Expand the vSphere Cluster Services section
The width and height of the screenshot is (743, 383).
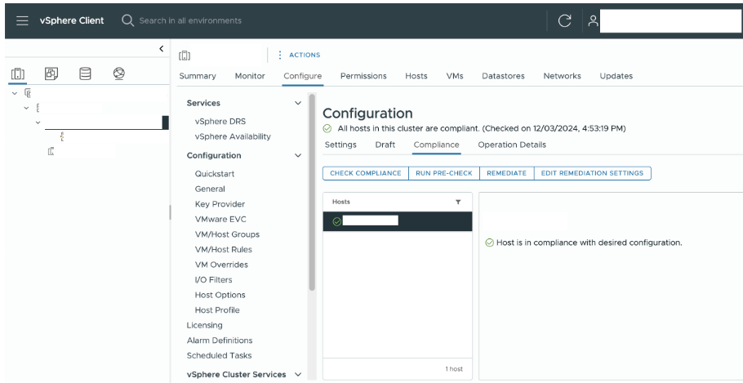(x=297, y=374)
